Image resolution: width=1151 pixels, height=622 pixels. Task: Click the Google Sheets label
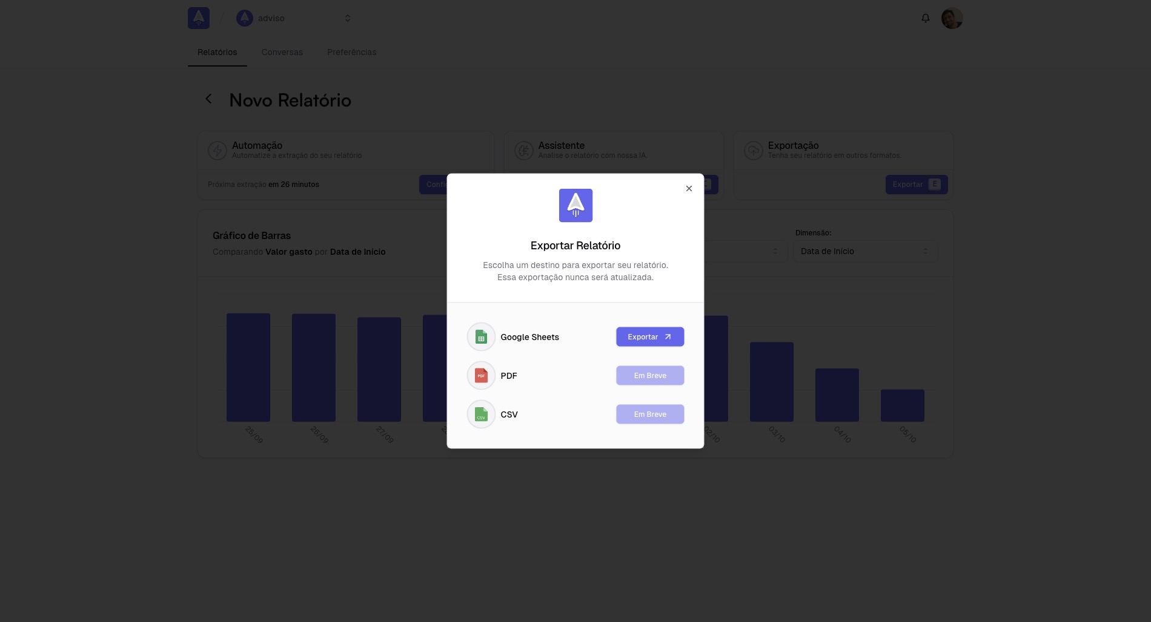(529, 337)
